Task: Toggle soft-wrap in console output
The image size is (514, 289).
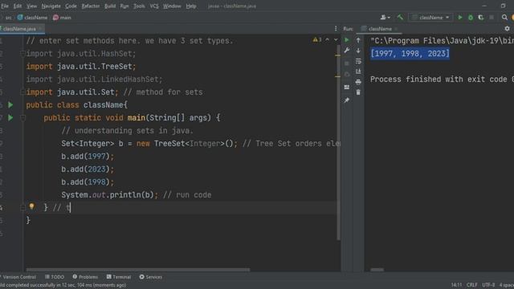Action: coord(358,61)
